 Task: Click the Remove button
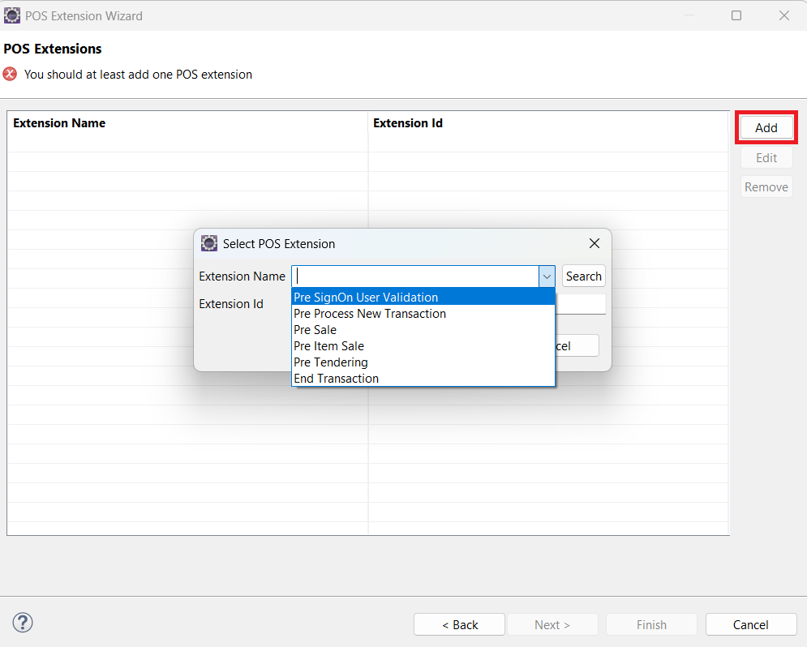(x=766, y=186)
